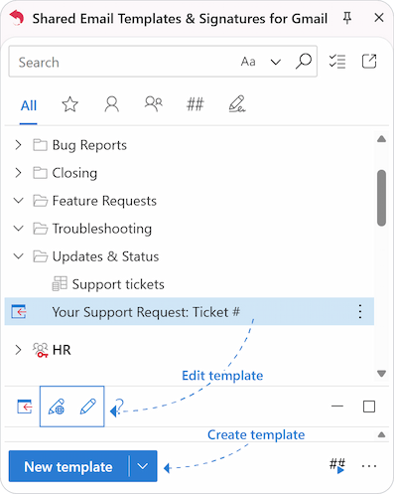Expand the Closing folder
This screenshot has width=394, height=494.
pos(19,173)
